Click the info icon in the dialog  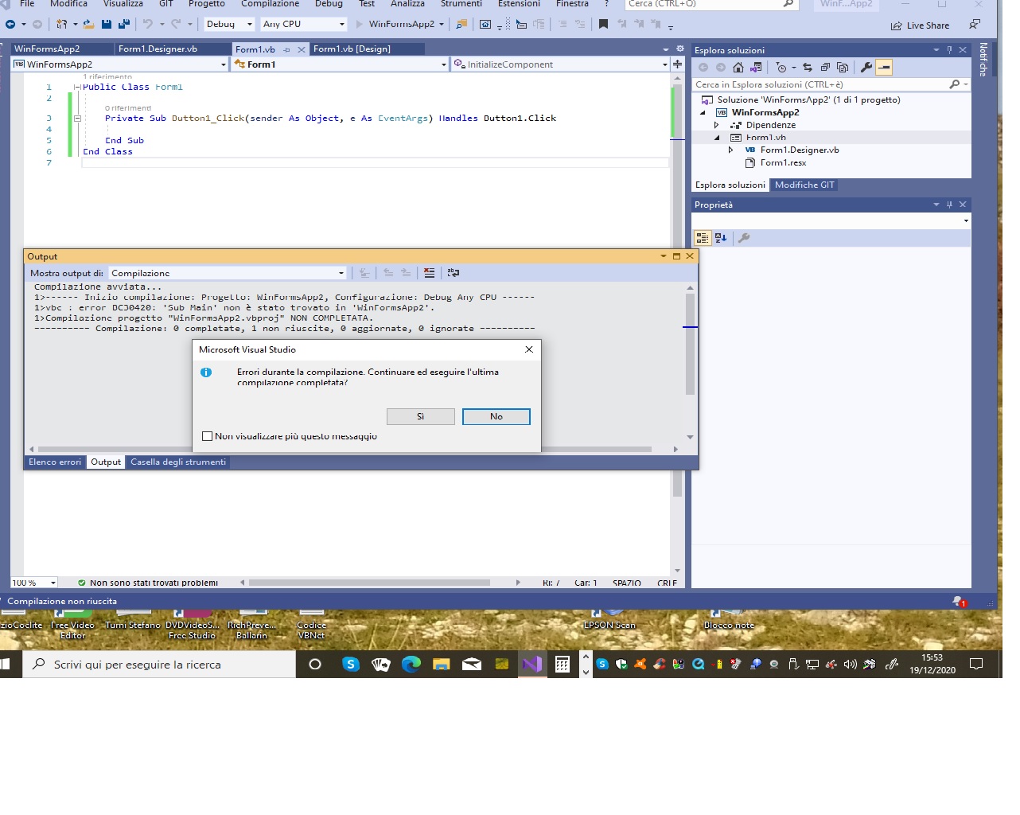pos(206,372)
